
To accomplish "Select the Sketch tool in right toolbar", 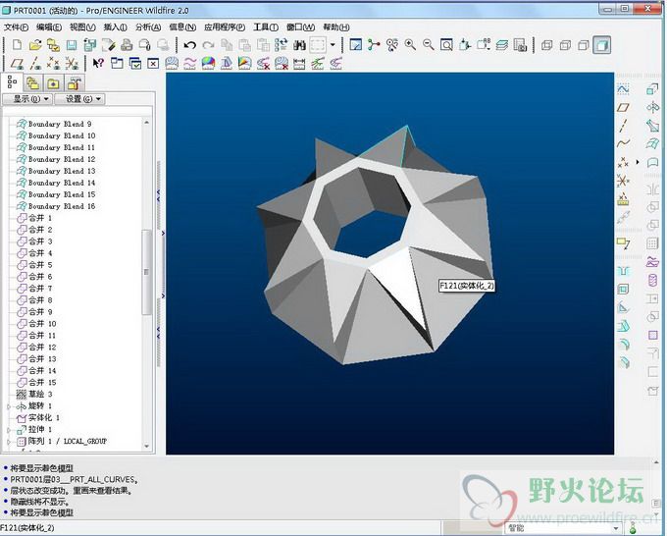I will coord(623,89).
